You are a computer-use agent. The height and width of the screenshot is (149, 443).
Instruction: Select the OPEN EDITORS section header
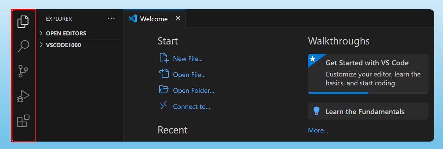click(x=80, y=33)
